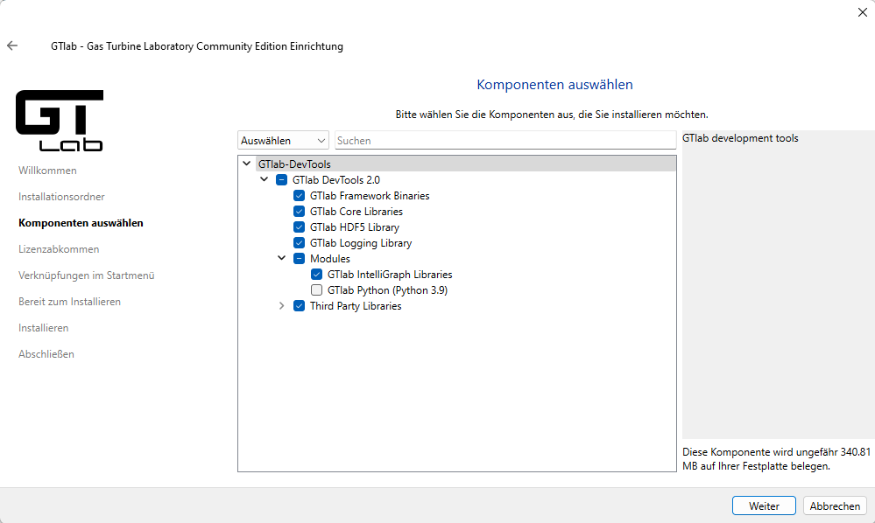This screenshot has height=523, width=875.
Task: Click 'GTlab development tools' description text
Action: [740, 138]
